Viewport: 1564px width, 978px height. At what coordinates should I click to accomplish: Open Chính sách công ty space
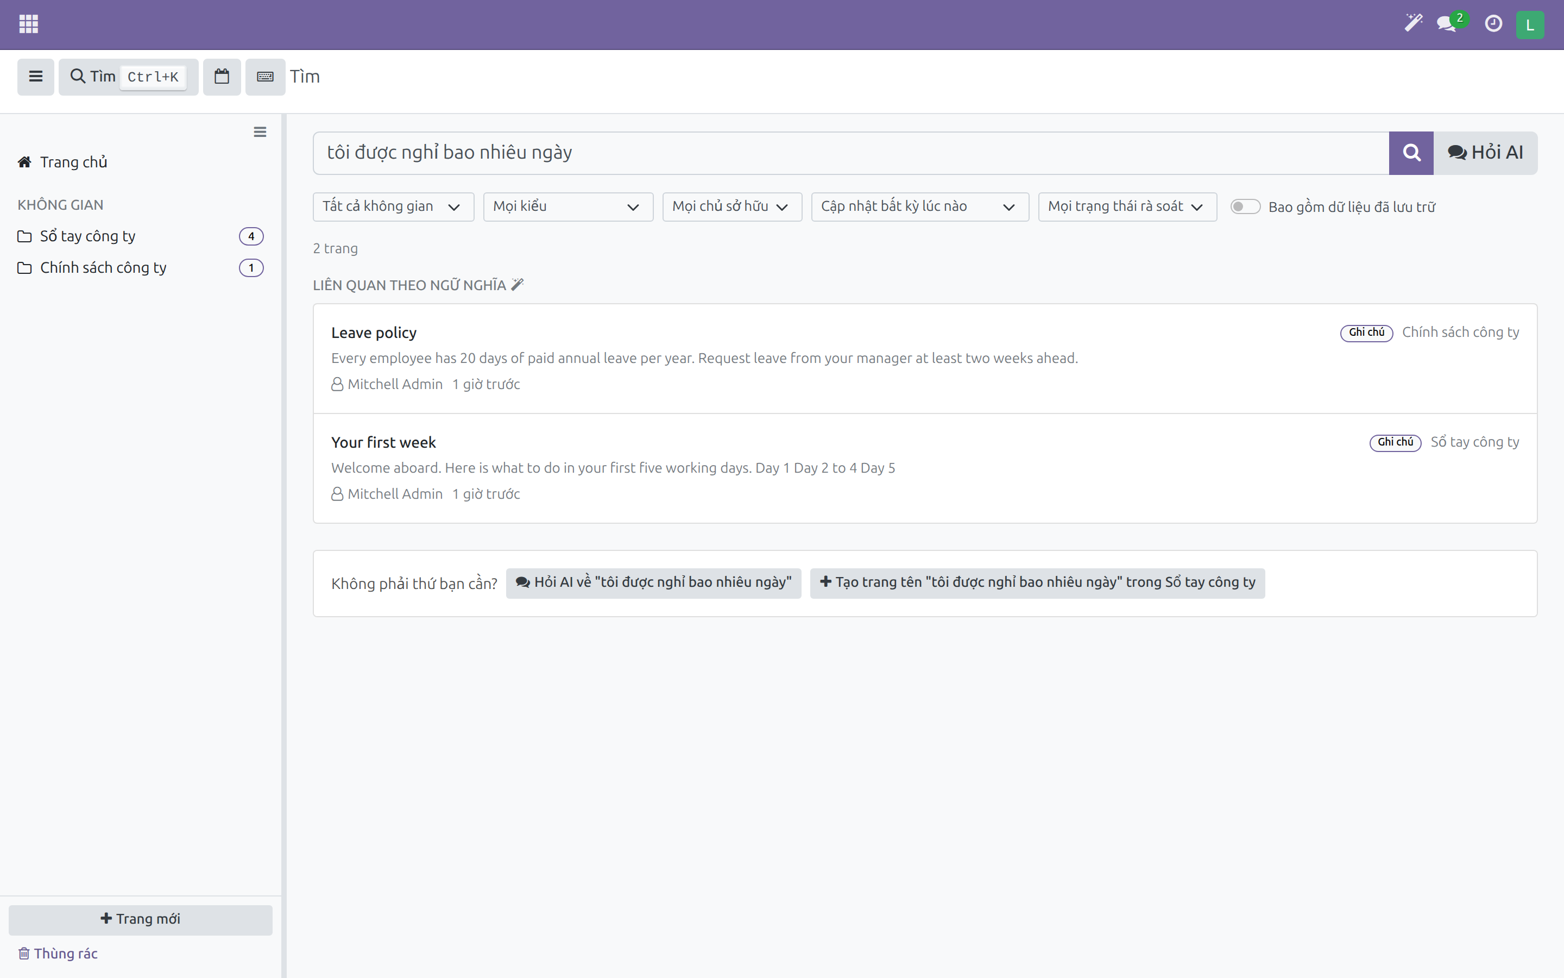pos(140,268)
